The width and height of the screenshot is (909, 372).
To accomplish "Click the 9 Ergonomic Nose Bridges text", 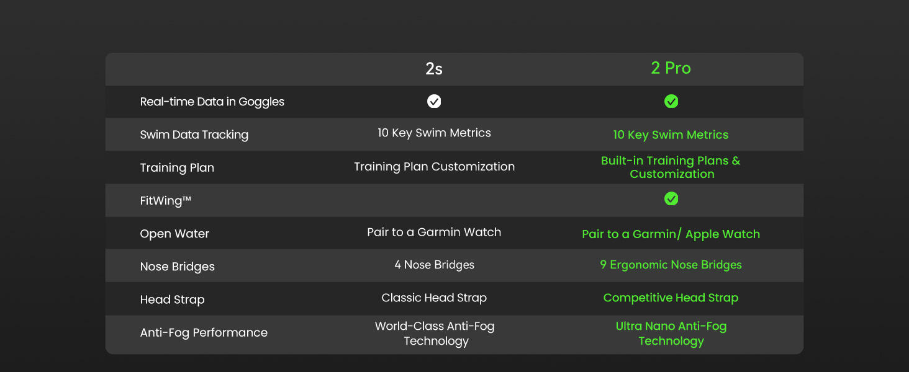I will coord(671,265).
